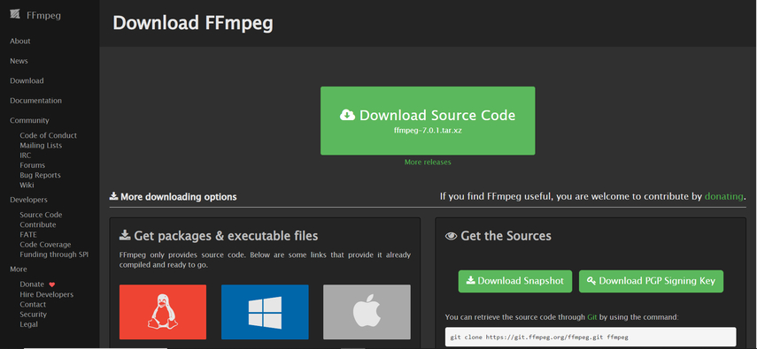Follow the donating link

click(x=723, y=196)
